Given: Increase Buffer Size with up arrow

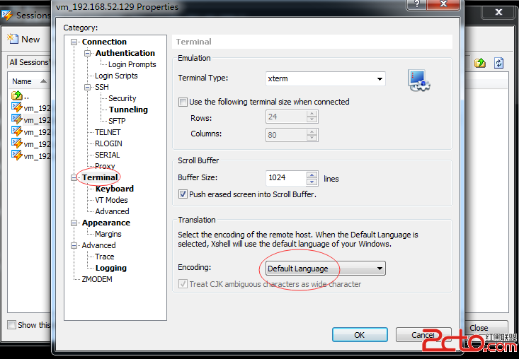Looking at the screenshot, I should 312,175.
